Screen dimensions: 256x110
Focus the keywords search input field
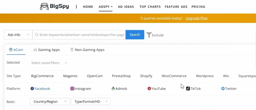tap(79, 35)
